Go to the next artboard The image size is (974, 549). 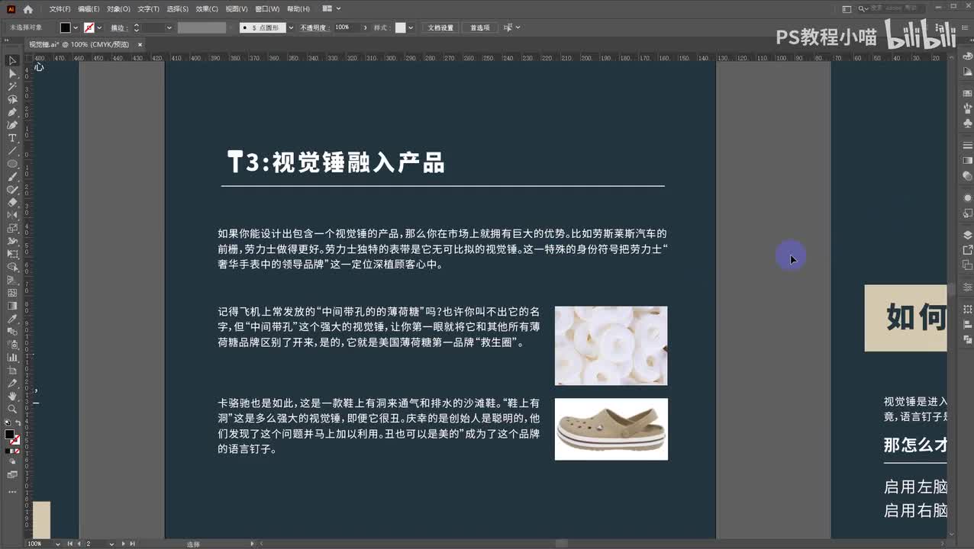pyautogui.click(x=123, y=544)
